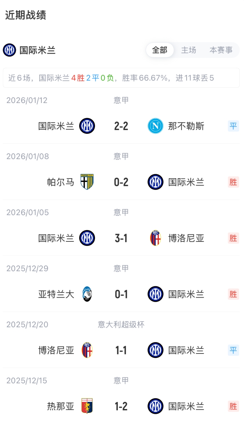Click the Parma team crest
The image size is (244, 422).
tap(87, 182)
